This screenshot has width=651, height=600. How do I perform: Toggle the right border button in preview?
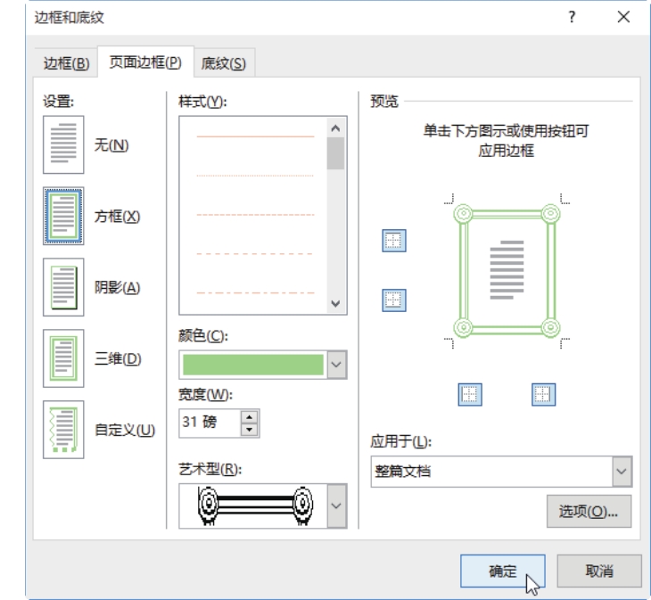coord(543,395)
